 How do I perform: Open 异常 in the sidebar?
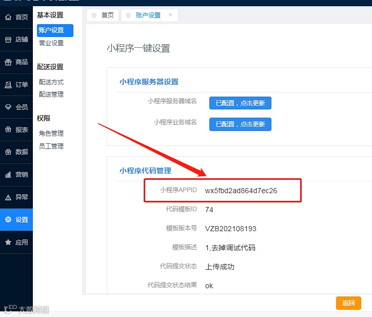(x=16, y=197)
